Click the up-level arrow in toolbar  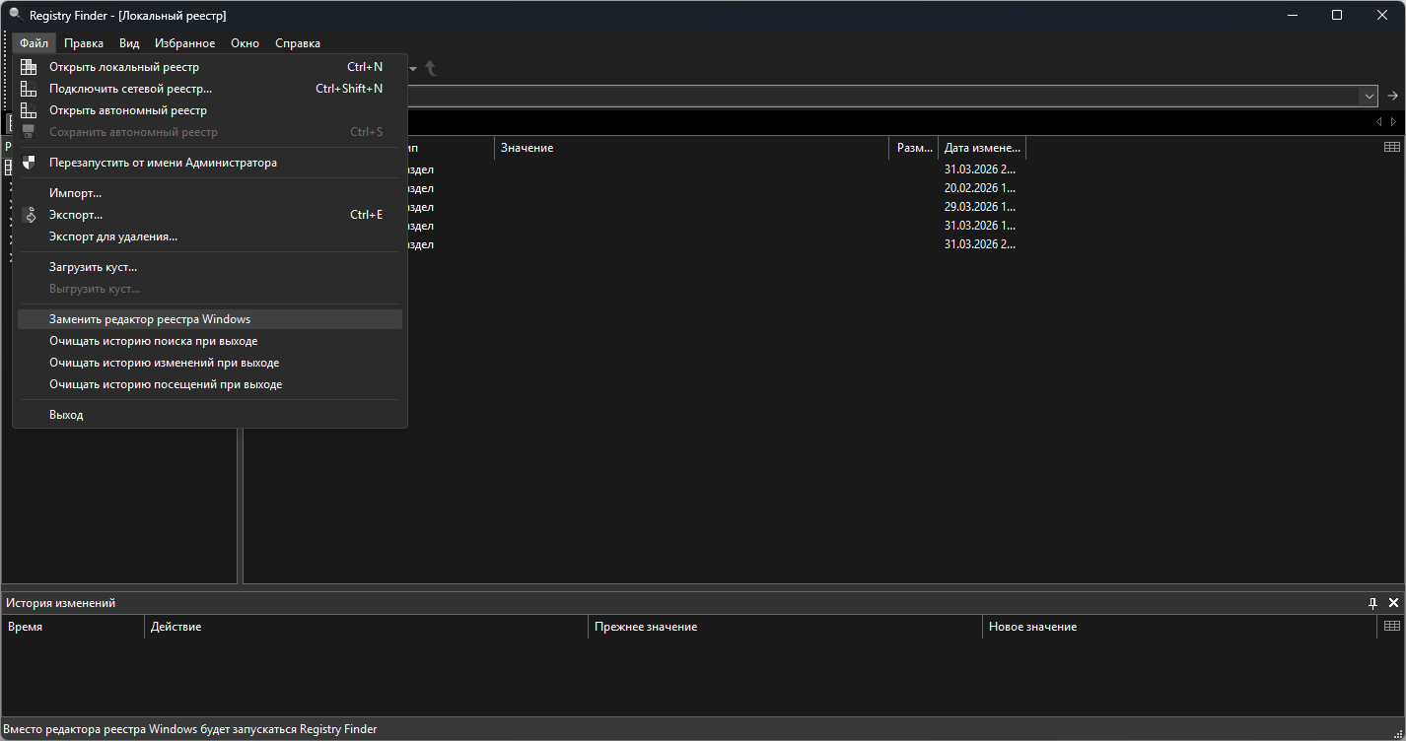[431, 68]
